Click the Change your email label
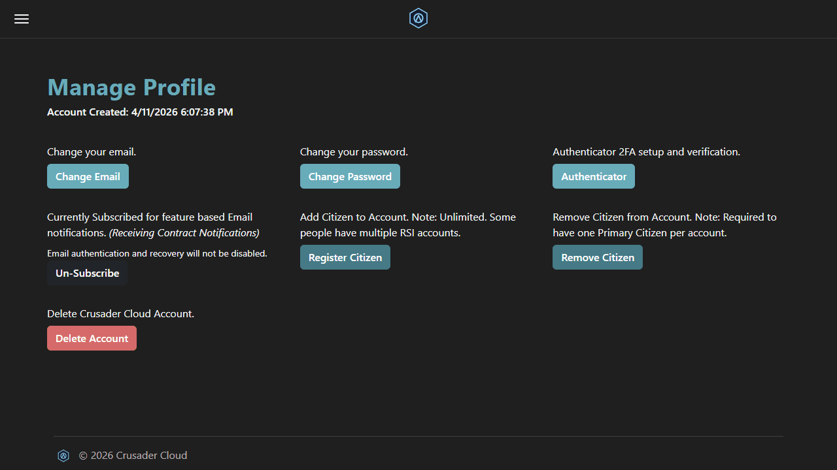Viewport: 837px width, 470px height. click(92, 151)
